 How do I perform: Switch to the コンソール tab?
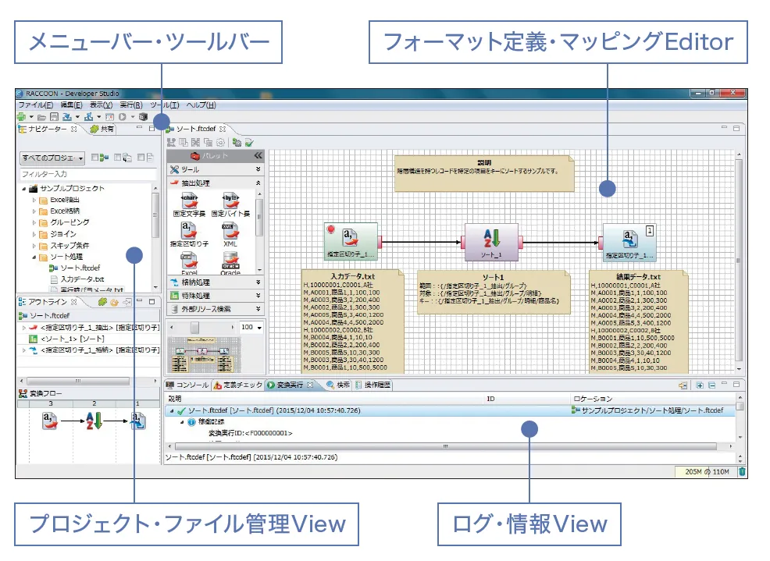click(187, 385)
